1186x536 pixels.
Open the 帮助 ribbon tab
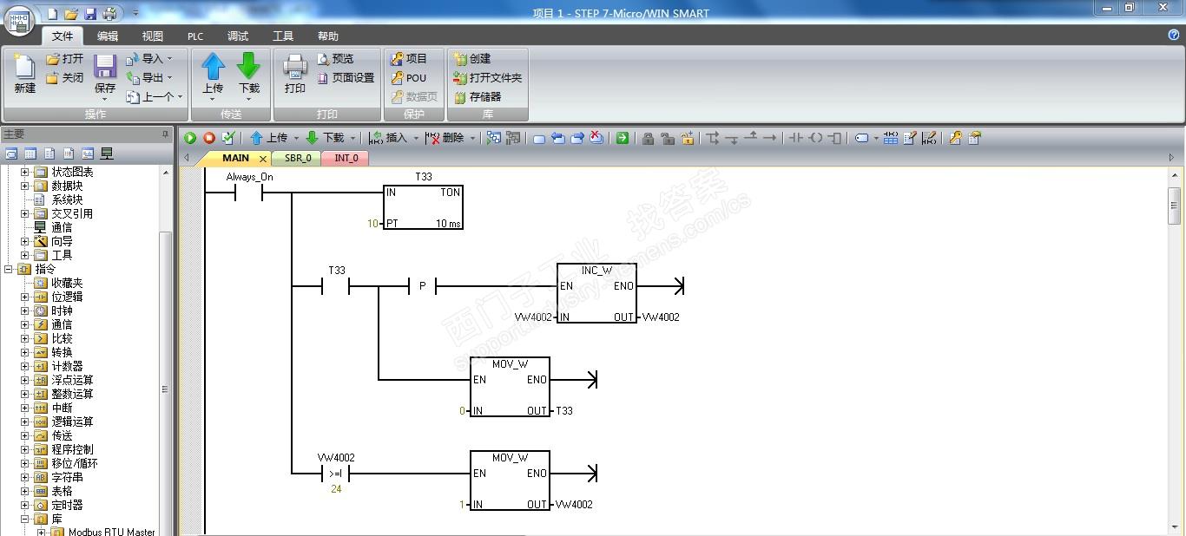(328, 36)
